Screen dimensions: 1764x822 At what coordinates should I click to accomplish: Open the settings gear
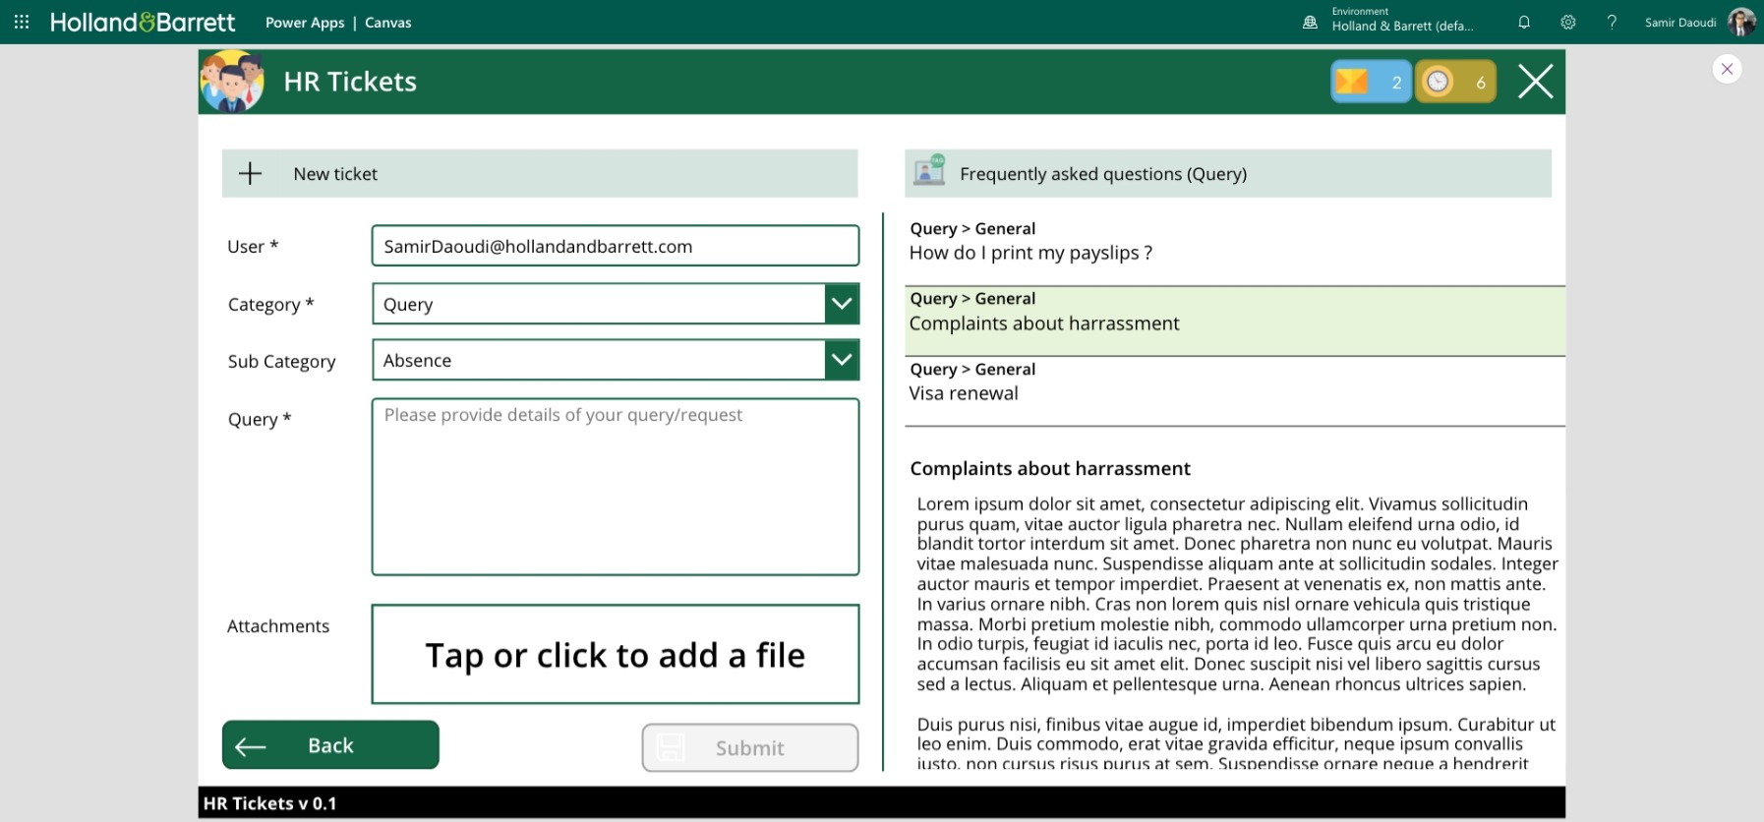[x=1568, y=22]
